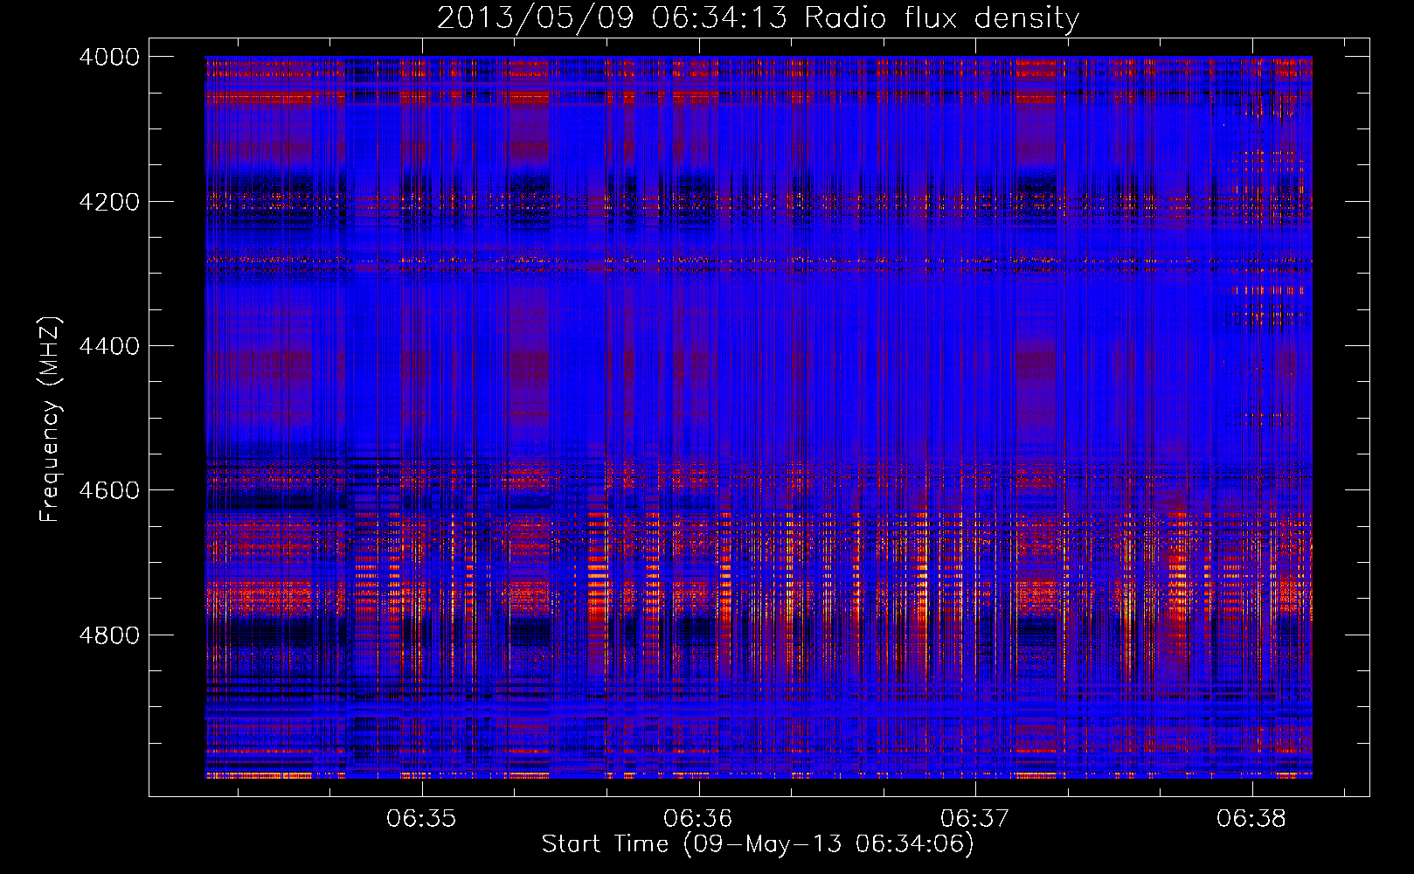
Task: Click the 06:36 time axis label
Action: point(697,819)
